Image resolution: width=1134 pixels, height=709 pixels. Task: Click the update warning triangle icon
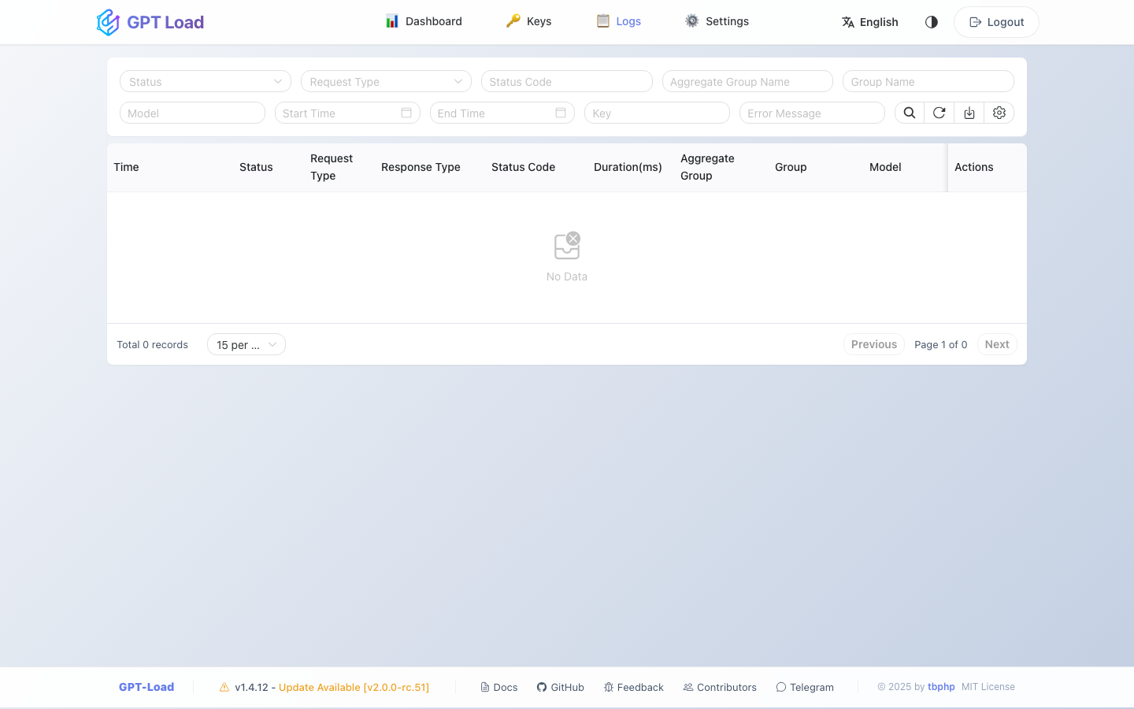tap(224, 687)
